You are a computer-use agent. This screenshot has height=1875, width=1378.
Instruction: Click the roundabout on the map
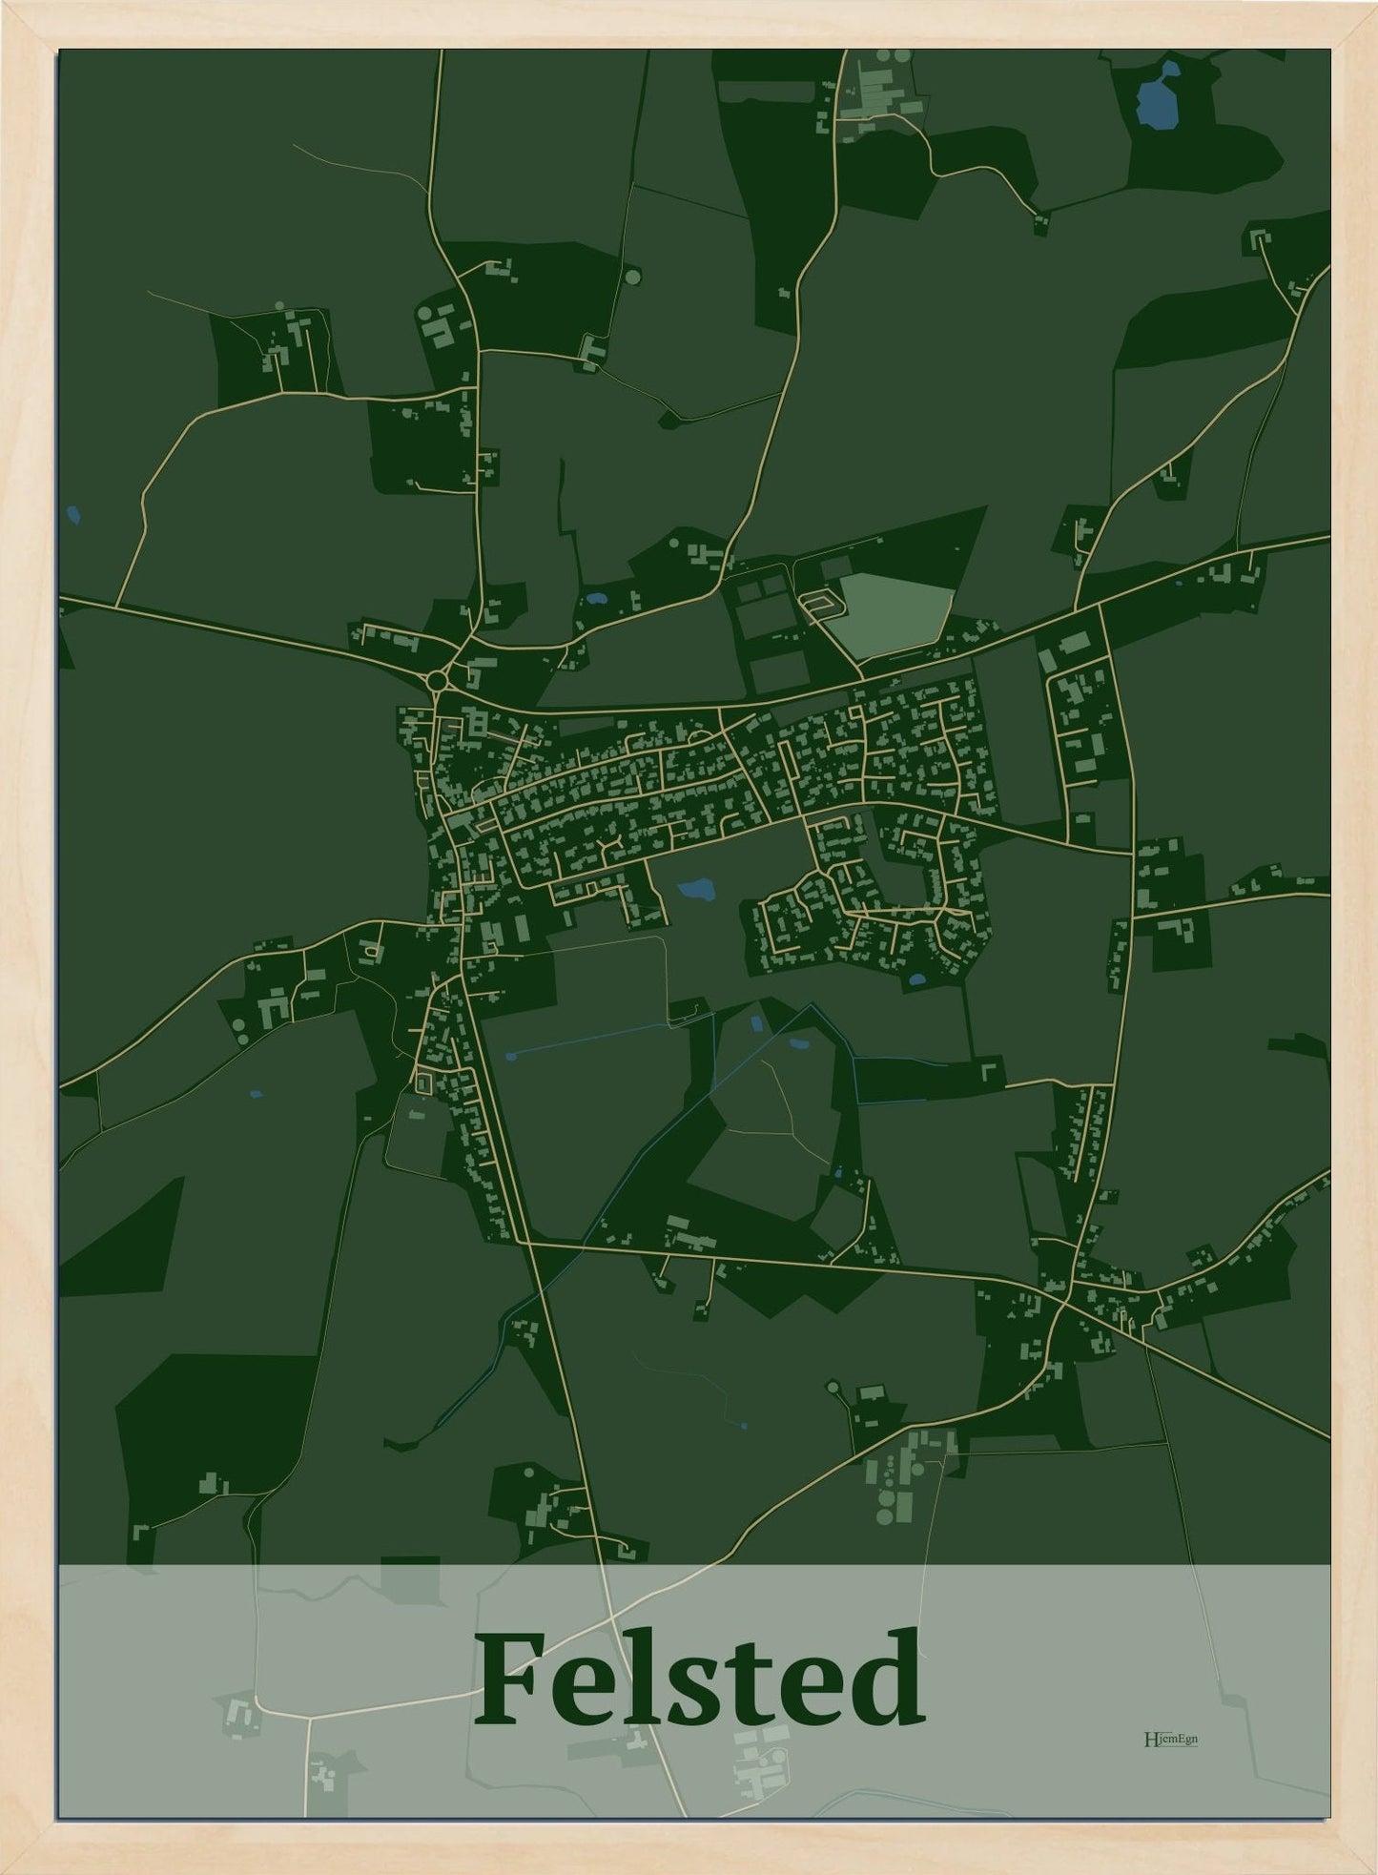438,681
